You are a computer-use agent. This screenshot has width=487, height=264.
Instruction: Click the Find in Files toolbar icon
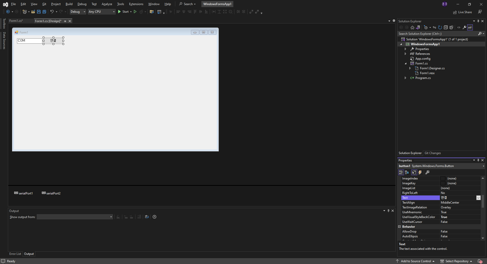click(x=152, y=12)
